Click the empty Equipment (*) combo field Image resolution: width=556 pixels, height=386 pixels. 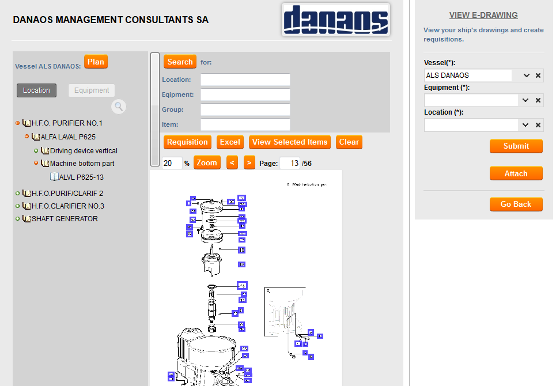point(471,100)
